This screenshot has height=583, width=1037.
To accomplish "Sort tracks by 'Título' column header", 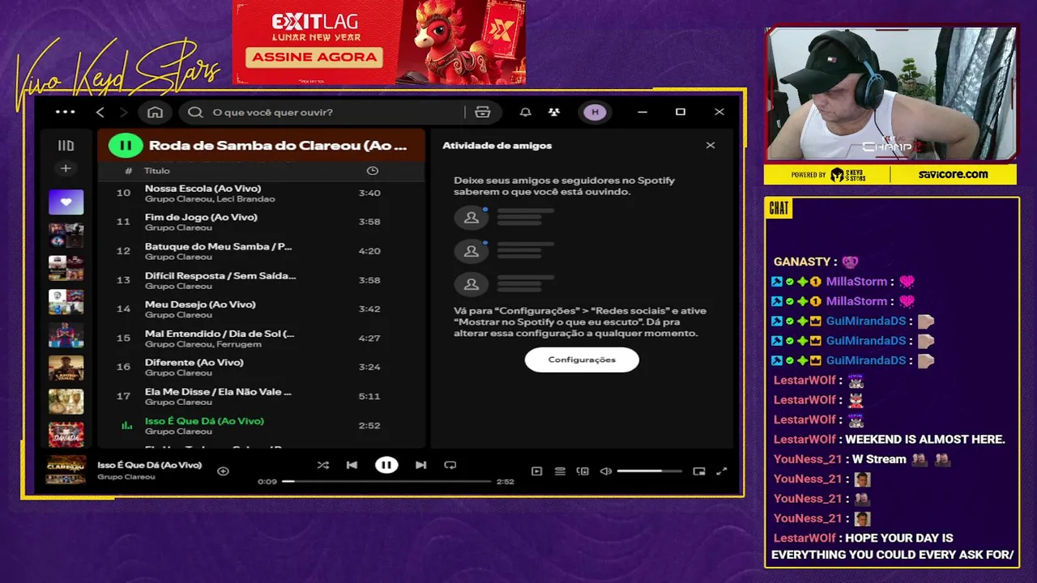I will (x=157, y=171).
